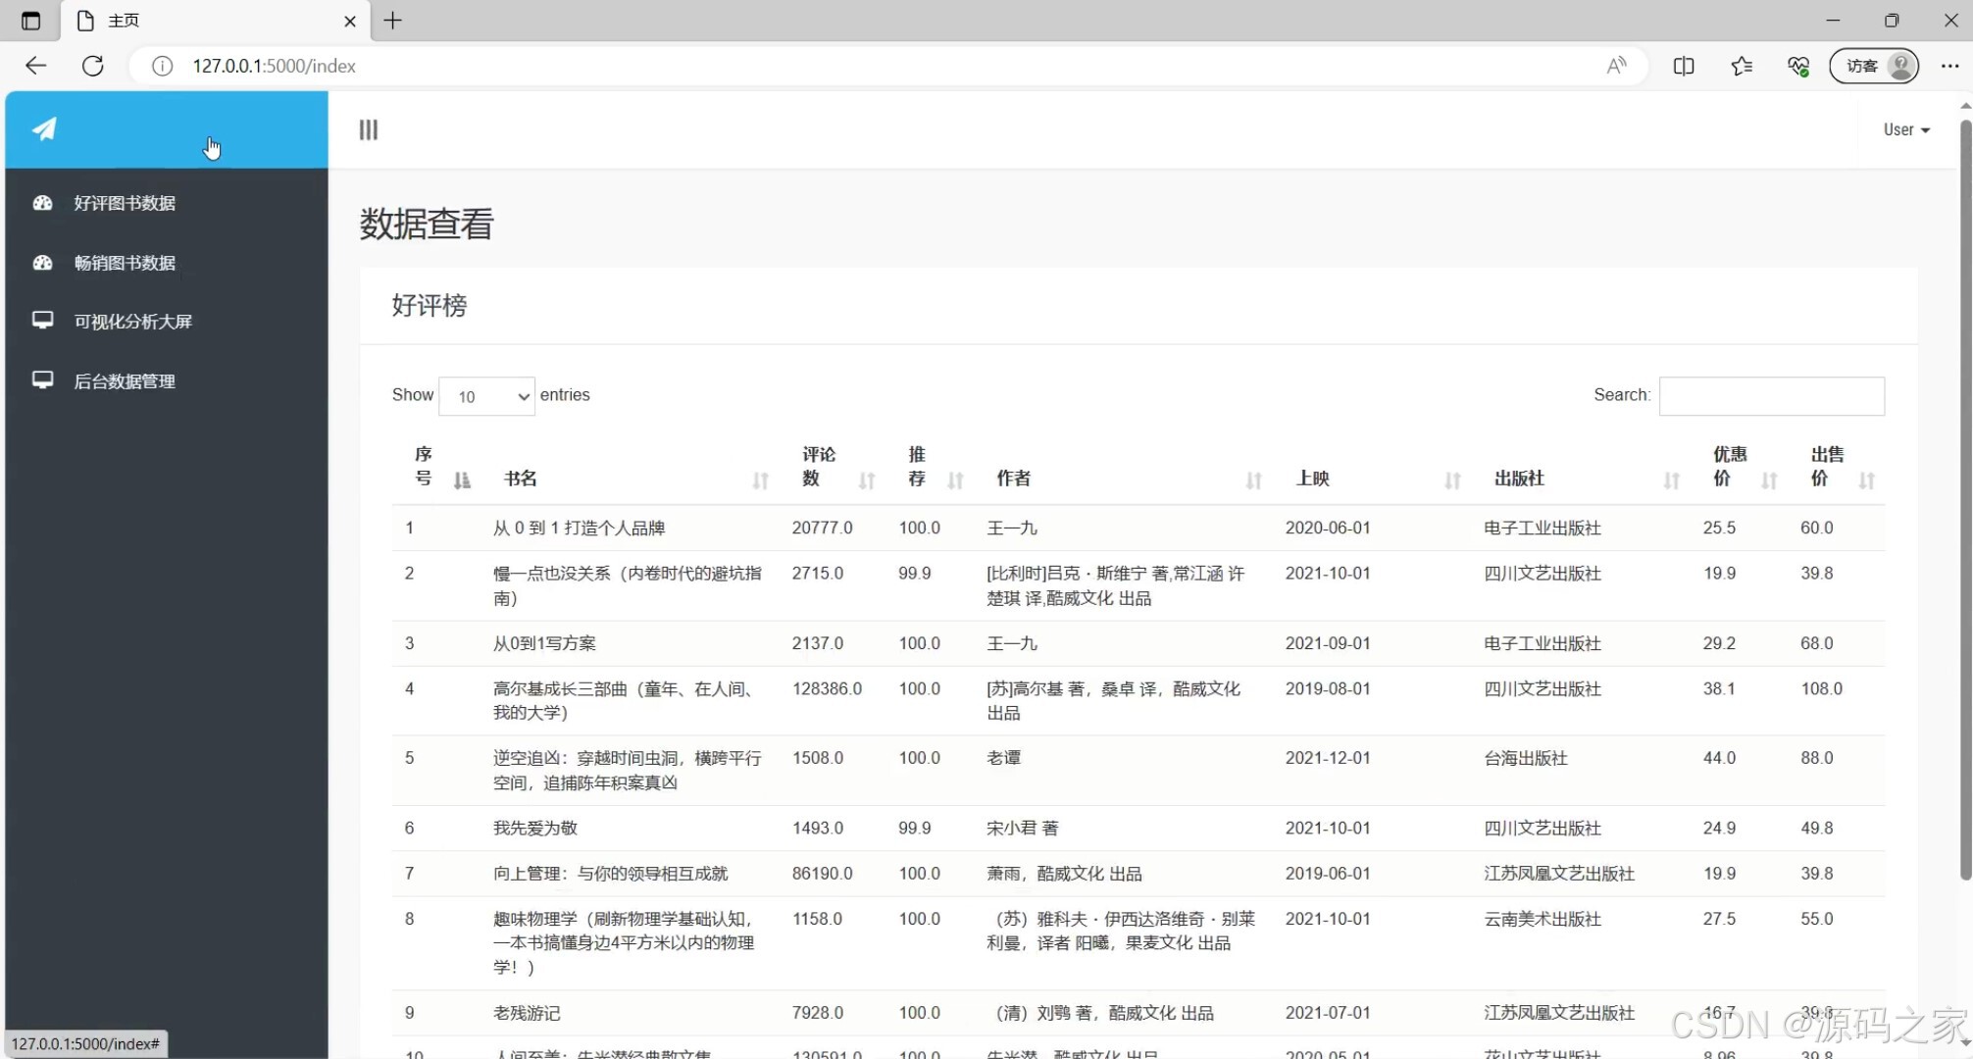Image resolution: width=1973 pixels, height=1059 pixels.
Task: Select 后台数据管理 in the sidebar menu
Action: (125, 380)
